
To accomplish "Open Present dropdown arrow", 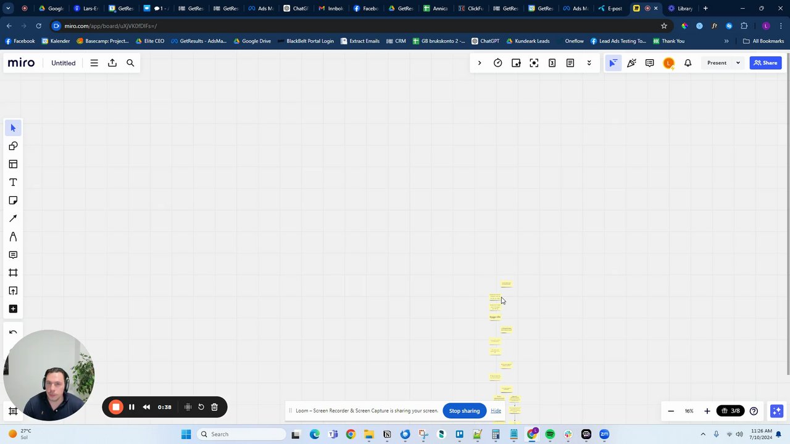I will coord(738,63).
